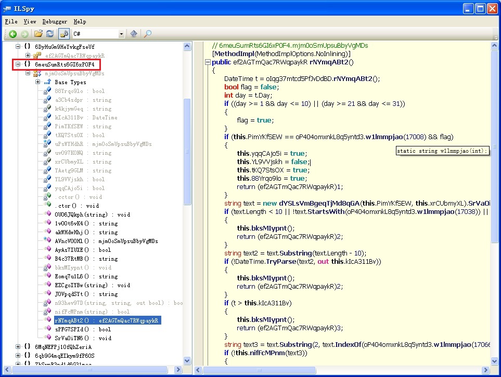Click the YL9VVjskh bool field icon

click(47, 179)
